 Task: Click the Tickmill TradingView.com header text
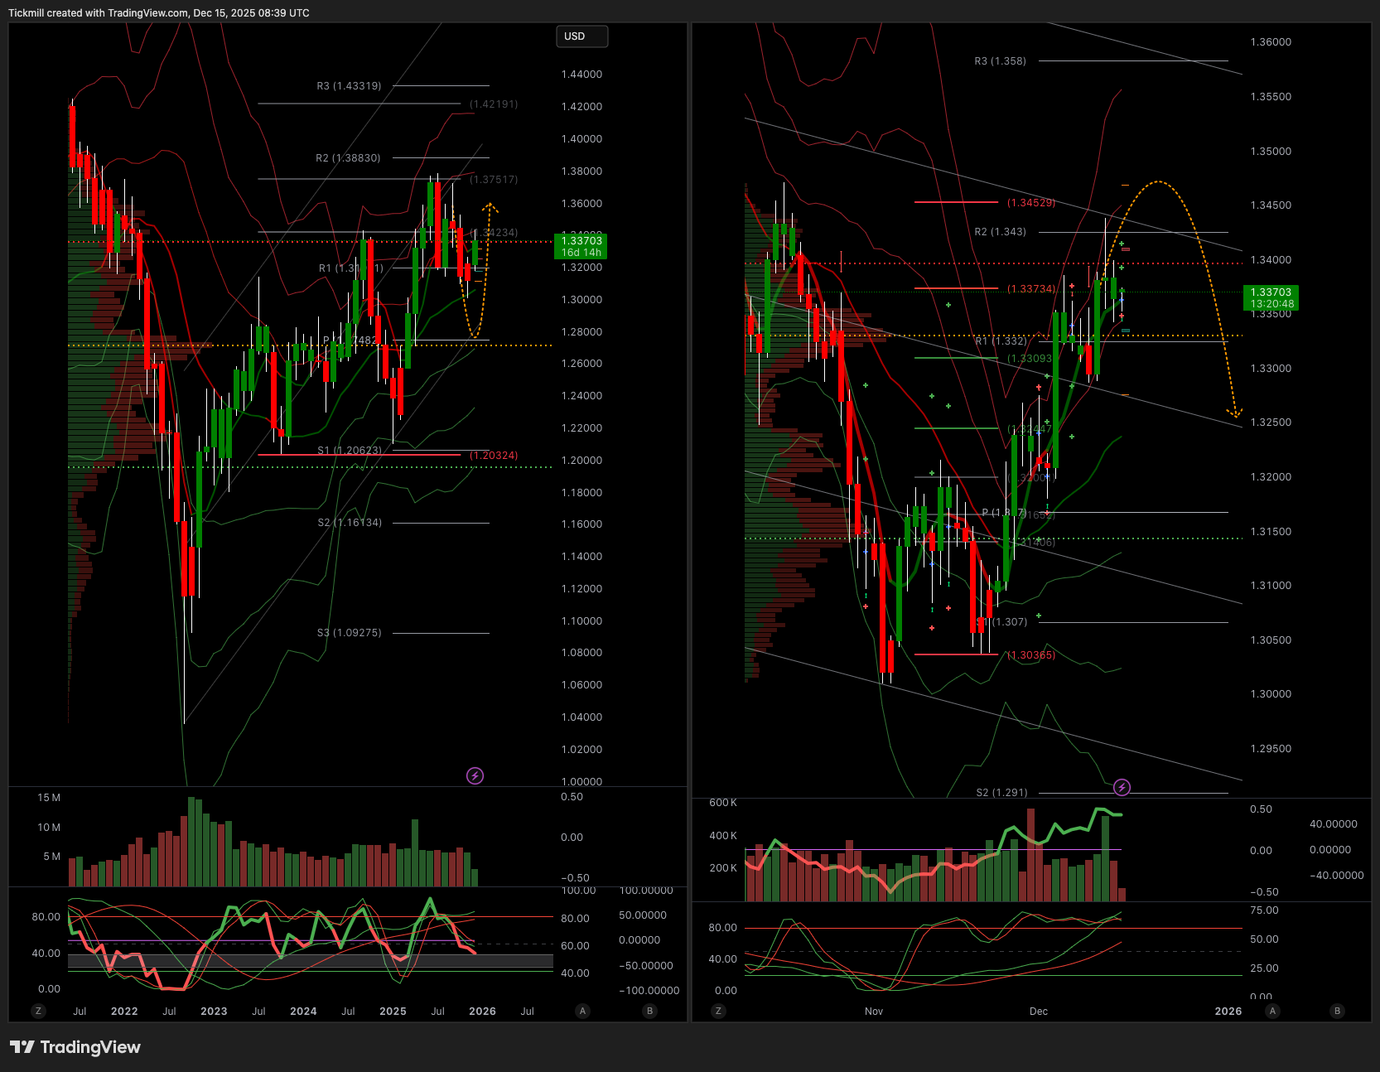click(159, 13)
